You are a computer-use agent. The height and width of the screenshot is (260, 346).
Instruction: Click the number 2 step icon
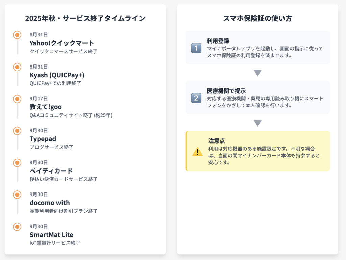click(196, 98)
